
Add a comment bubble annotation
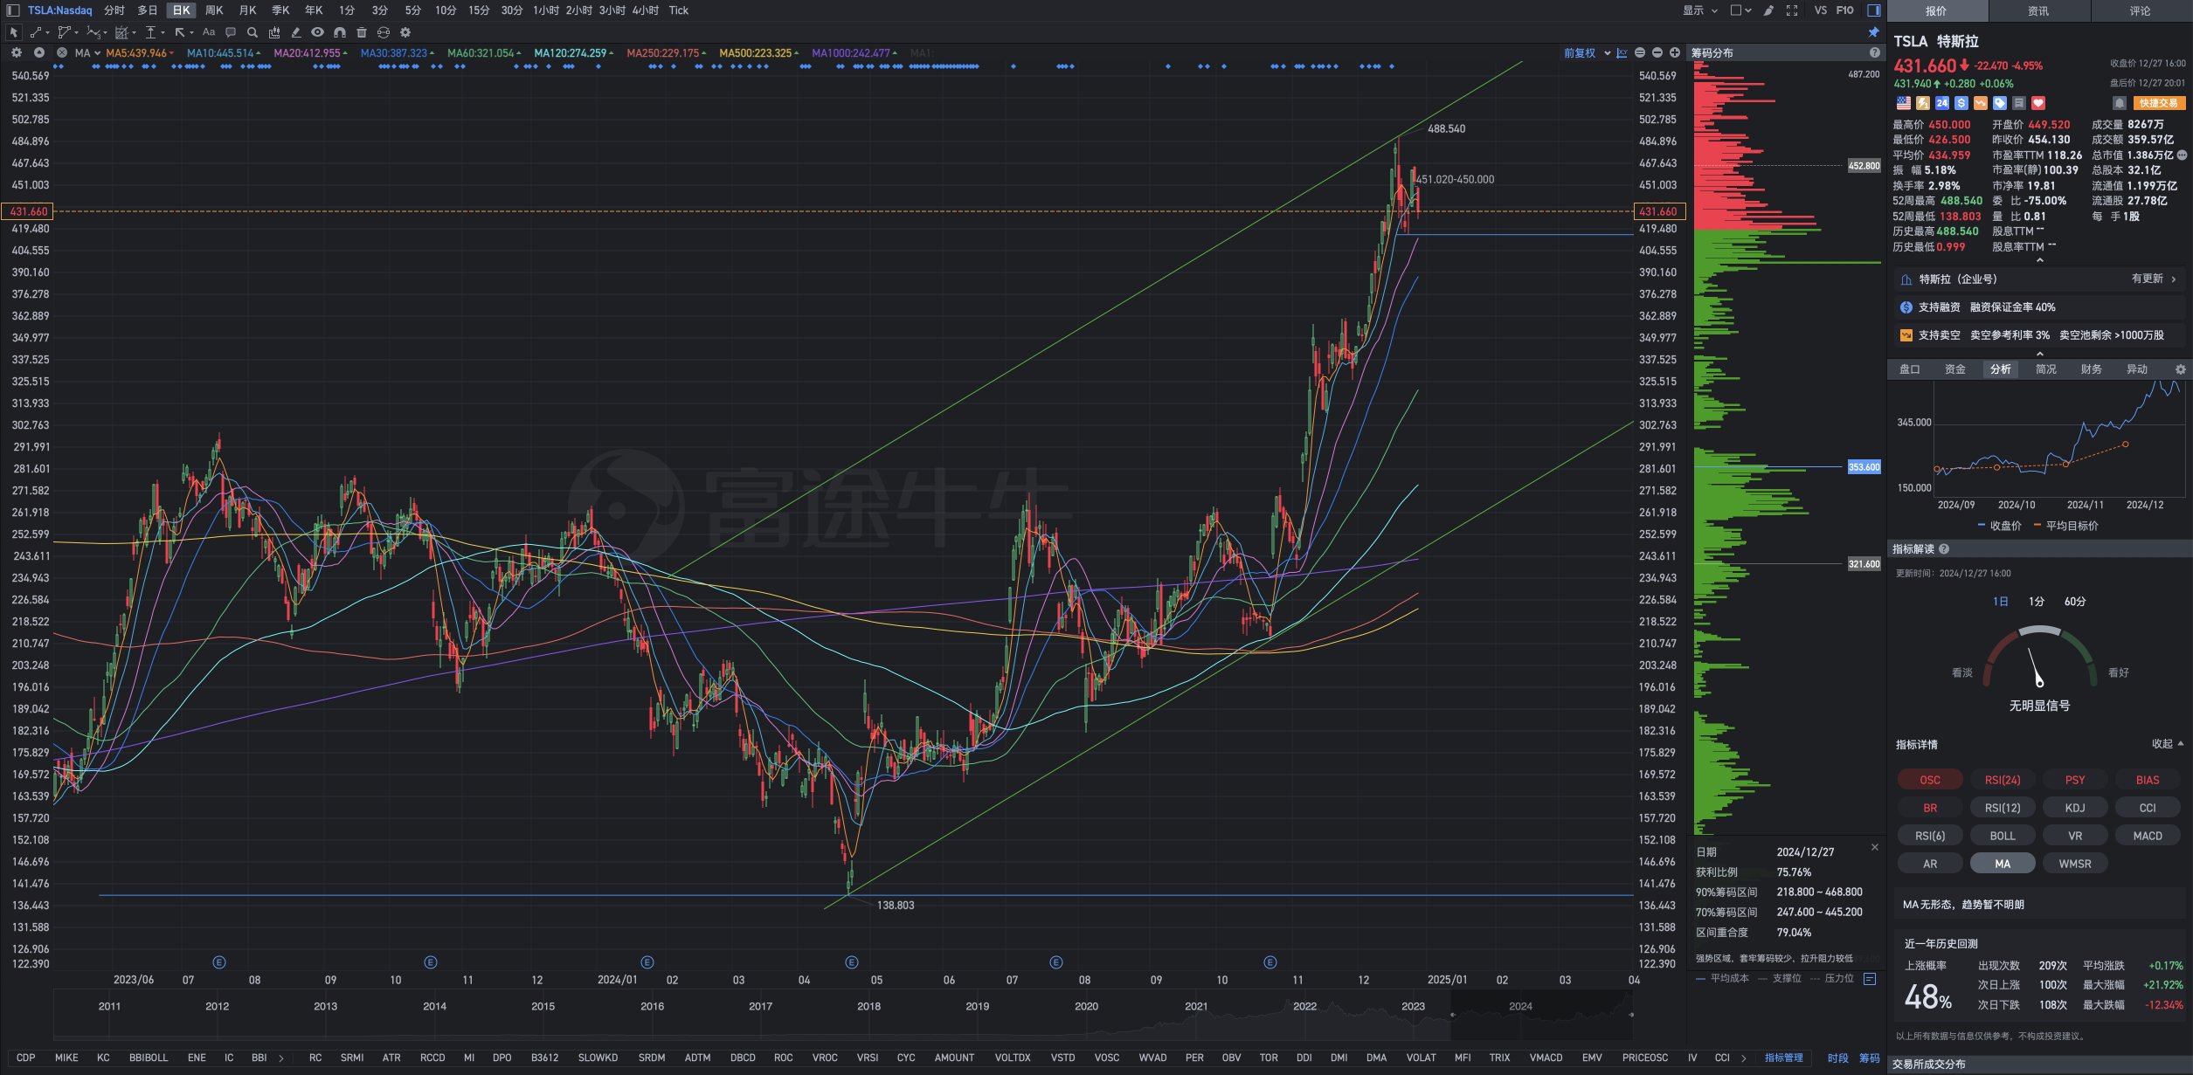(x=231, y=32)
